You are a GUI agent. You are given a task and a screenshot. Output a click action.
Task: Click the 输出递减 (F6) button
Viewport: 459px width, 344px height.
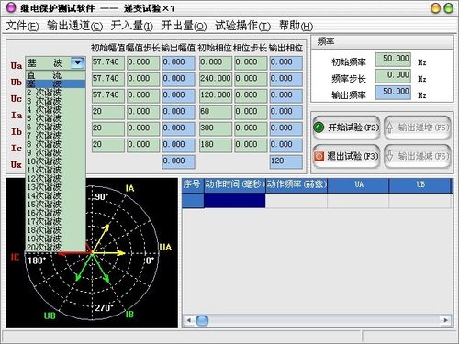418,156
